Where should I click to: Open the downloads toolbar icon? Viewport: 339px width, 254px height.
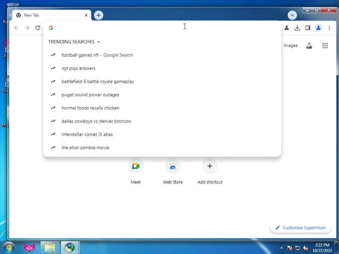tap(297, 28)
